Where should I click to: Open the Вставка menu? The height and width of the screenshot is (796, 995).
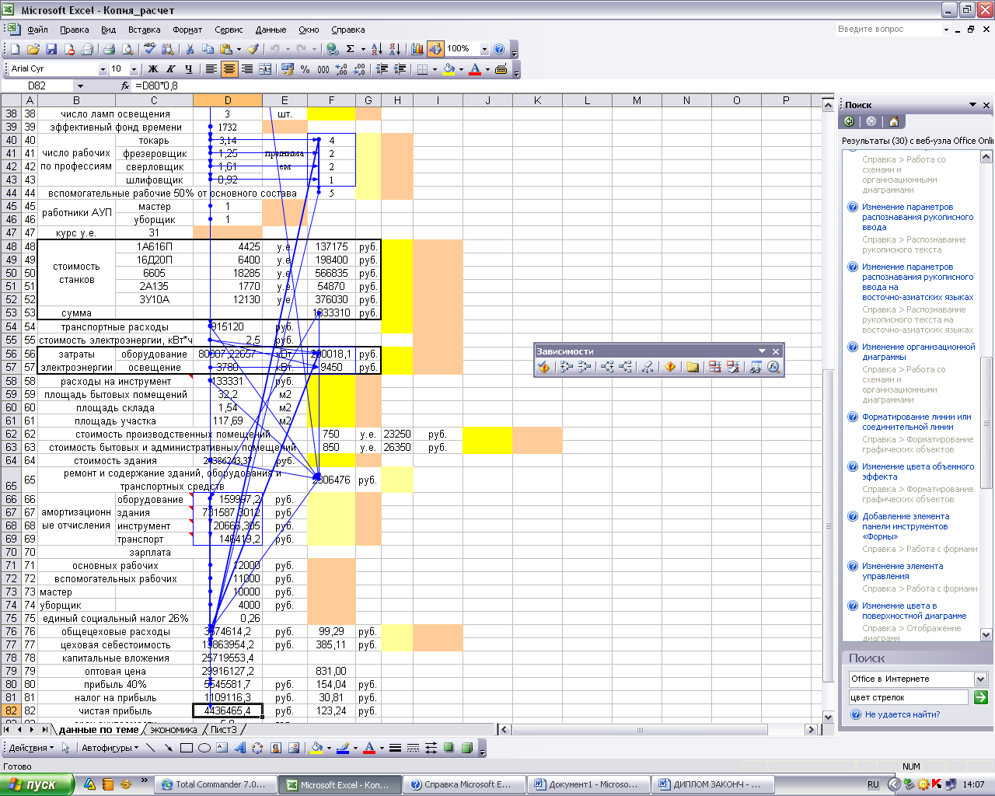[145, 30]
